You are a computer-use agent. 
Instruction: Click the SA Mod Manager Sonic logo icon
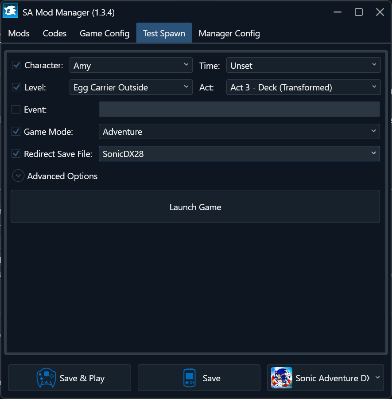tap(10, 12)
